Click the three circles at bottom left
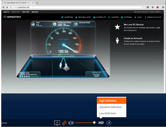The image size is (166, 127). (4, 123)
